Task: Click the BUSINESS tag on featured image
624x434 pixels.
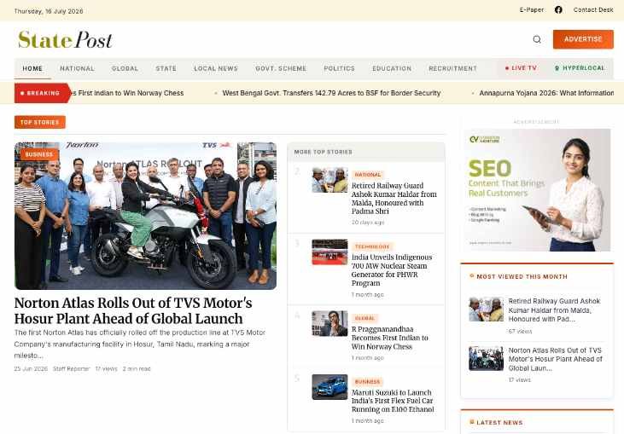Action: (39, 154)
